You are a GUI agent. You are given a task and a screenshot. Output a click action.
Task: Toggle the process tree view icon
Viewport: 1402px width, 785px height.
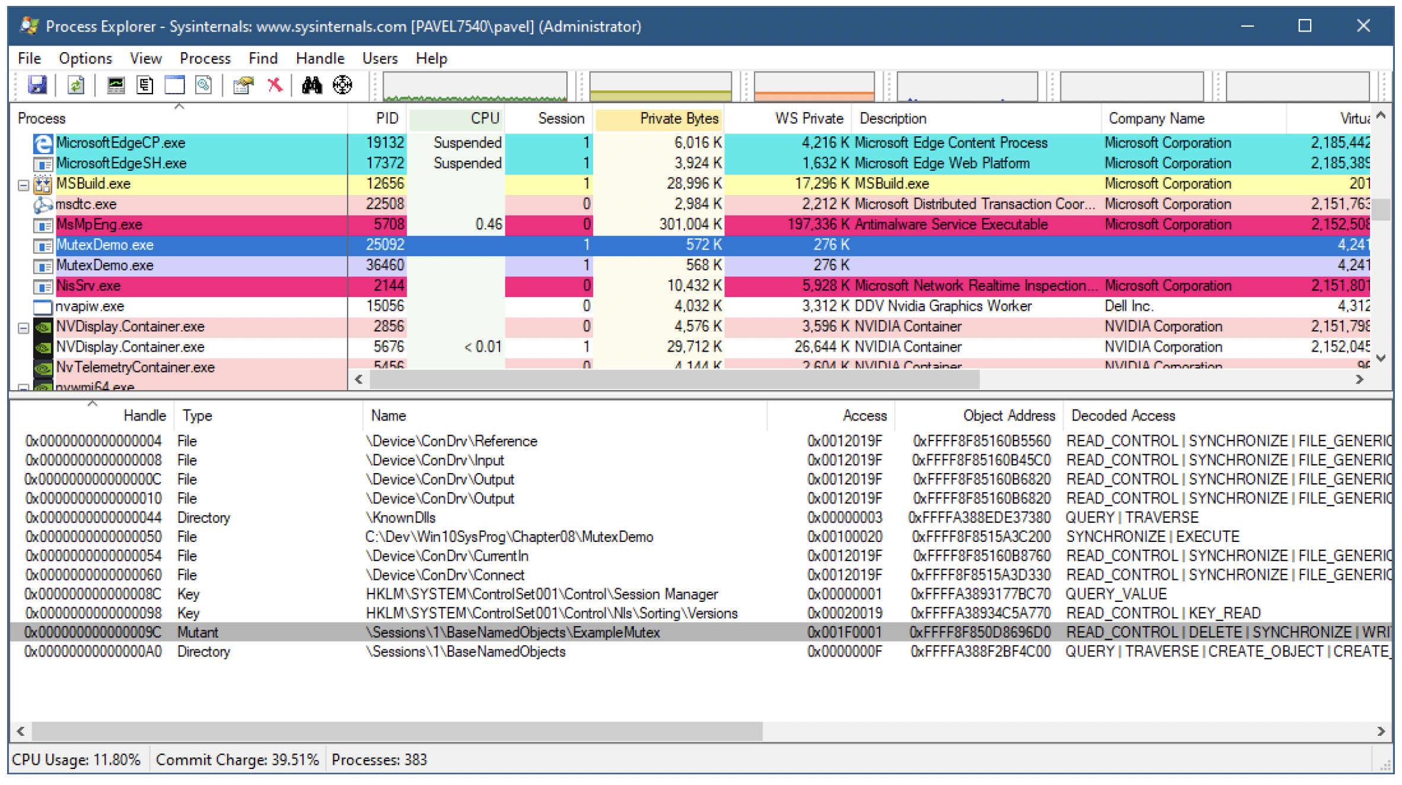145,85
